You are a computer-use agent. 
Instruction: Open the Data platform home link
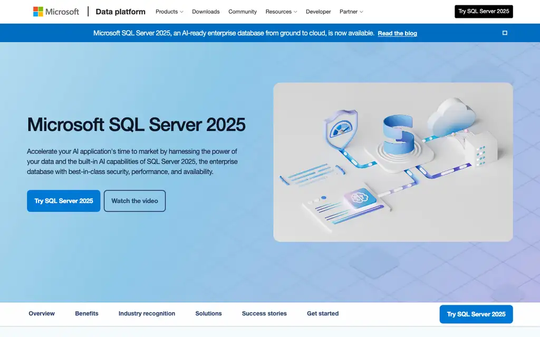(x=121, y=12)
